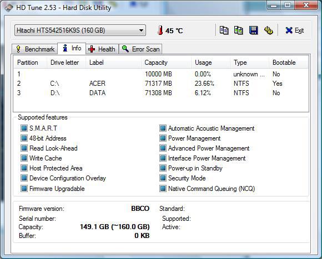Click the red thermometer temperature icon
The image size is (322, 259).
(160, 30)
